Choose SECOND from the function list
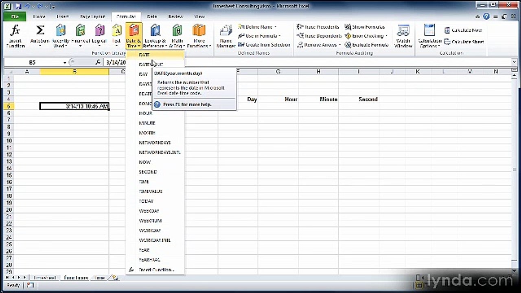 tap(155, 172)
